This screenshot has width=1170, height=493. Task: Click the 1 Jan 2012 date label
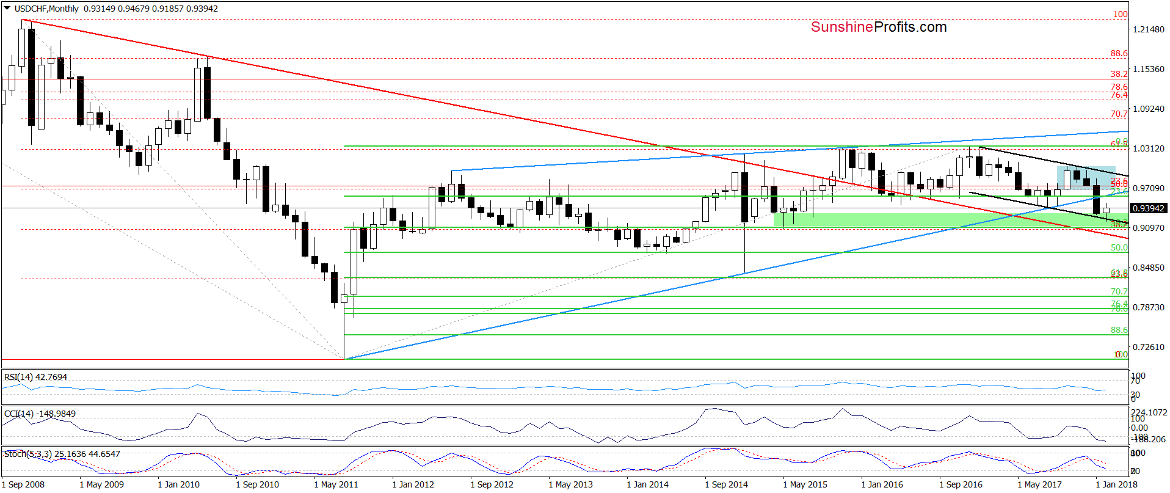tap(413, 484)
